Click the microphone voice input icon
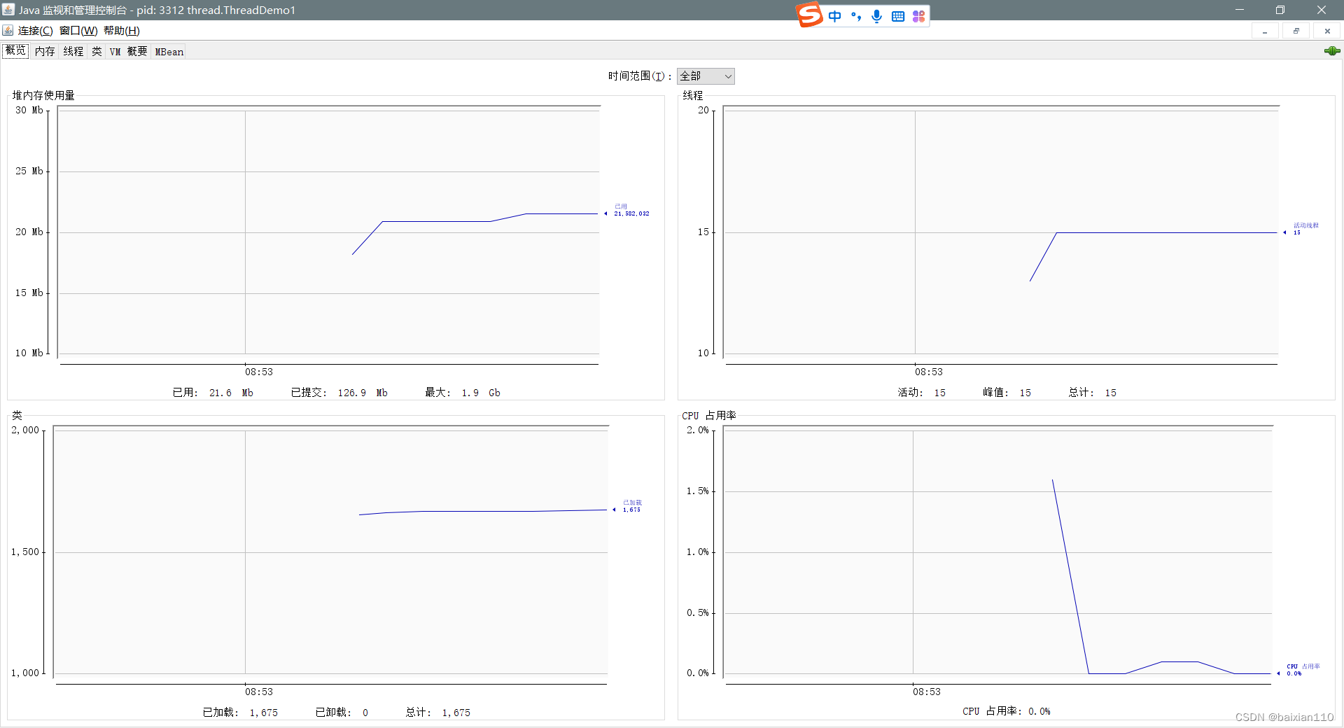 [x=876, y=16]
